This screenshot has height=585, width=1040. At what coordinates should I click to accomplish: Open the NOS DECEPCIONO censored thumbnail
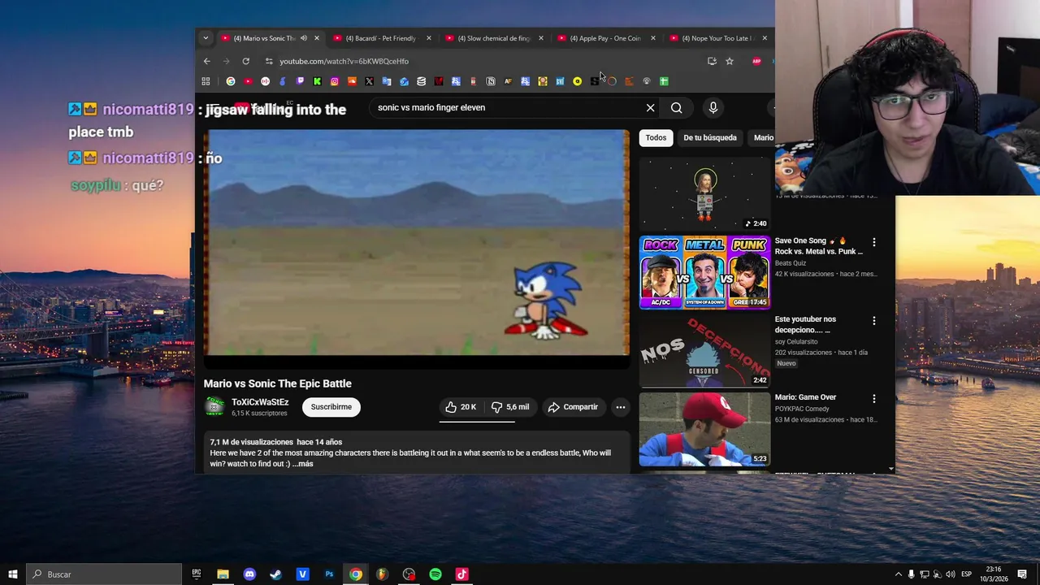coord(704,351)
